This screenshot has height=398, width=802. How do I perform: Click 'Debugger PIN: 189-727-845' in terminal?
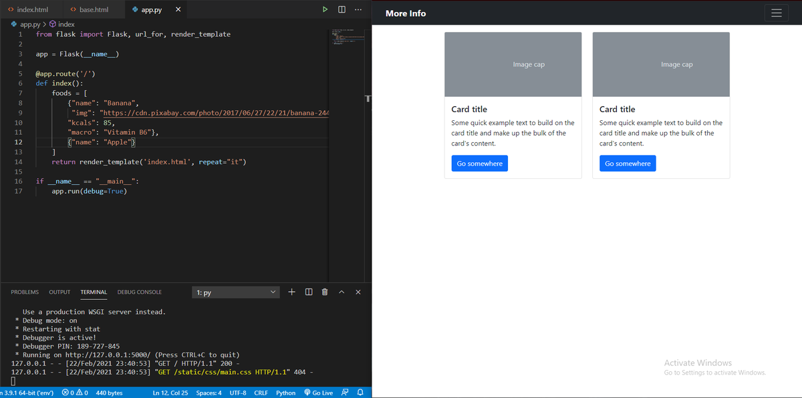click(x=72, y=346)
